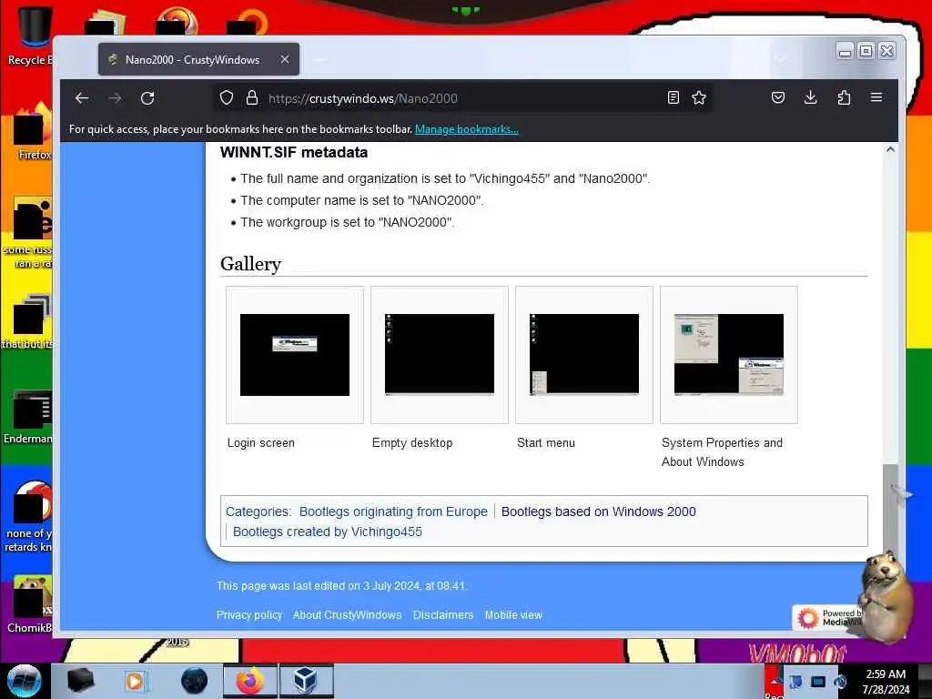Open the Manage bookmarks link
Viewport: 932px width, 699px height.
pyautogui.click(x=467, y=129)
